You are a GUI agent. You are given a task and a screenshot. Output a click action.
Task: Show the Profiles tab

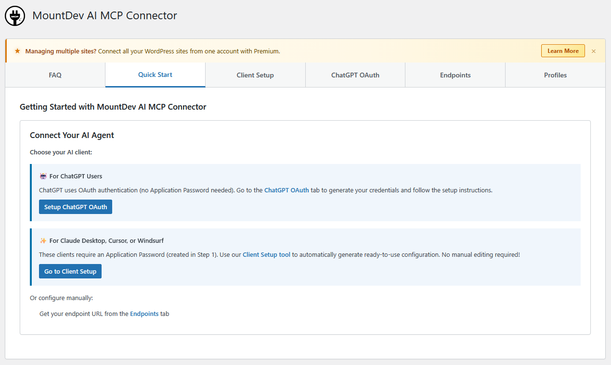[555, 75]
